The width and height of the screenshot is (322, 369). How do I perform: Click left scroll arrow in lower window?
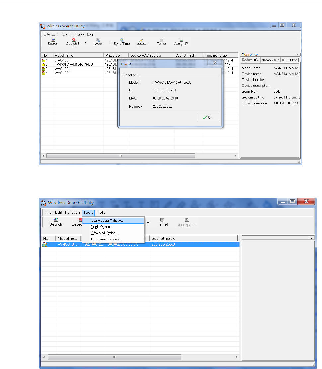pyautogui.click(x=44, y=357)
